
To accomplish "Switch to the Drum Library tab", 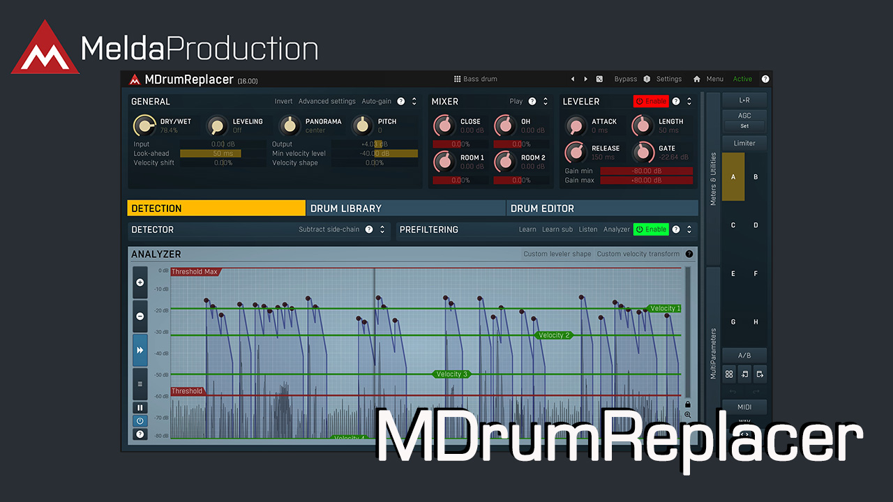I will point(405,208).
